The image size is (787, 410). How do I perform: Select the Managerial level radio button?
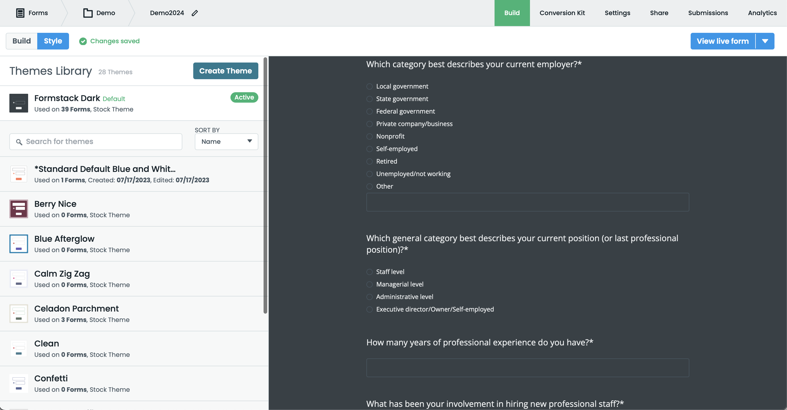tap(369, 284)
